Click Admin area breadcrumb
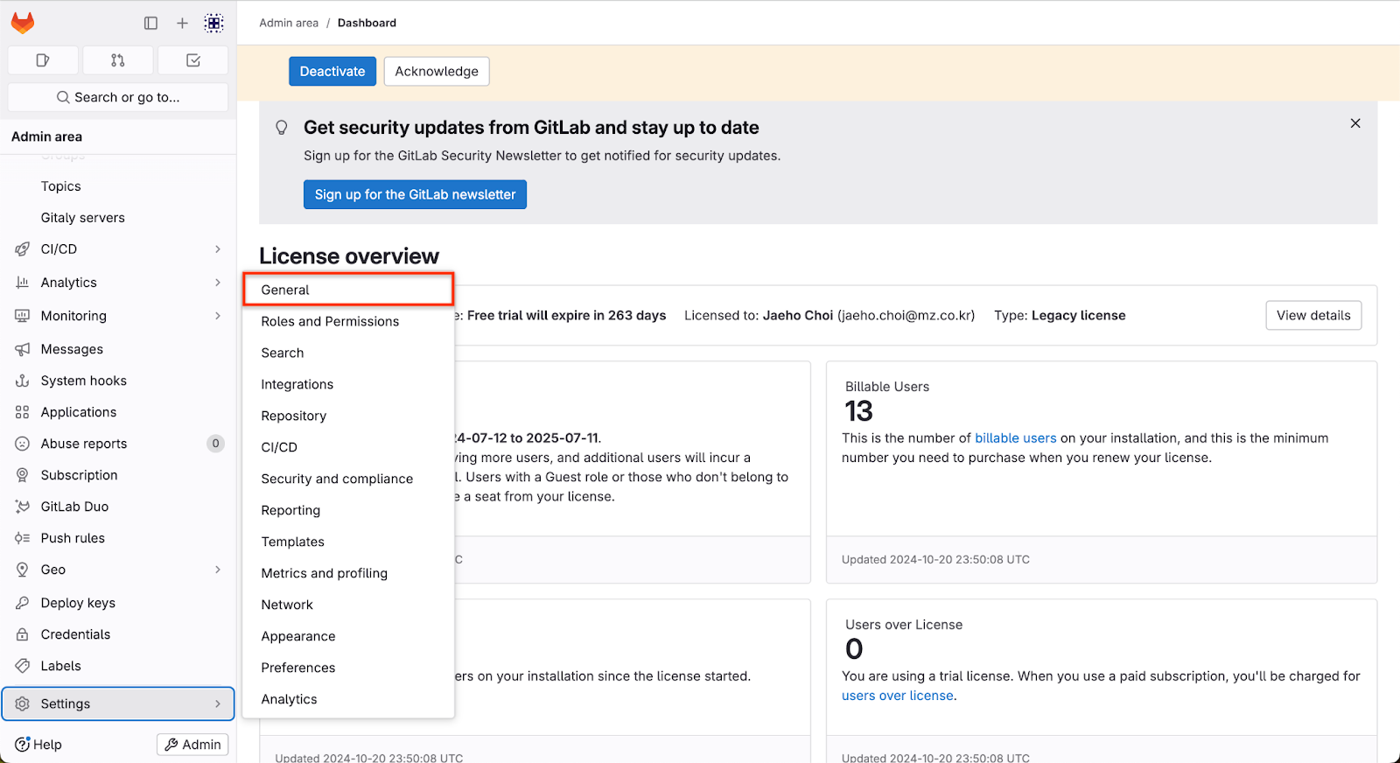 point(289,23)
